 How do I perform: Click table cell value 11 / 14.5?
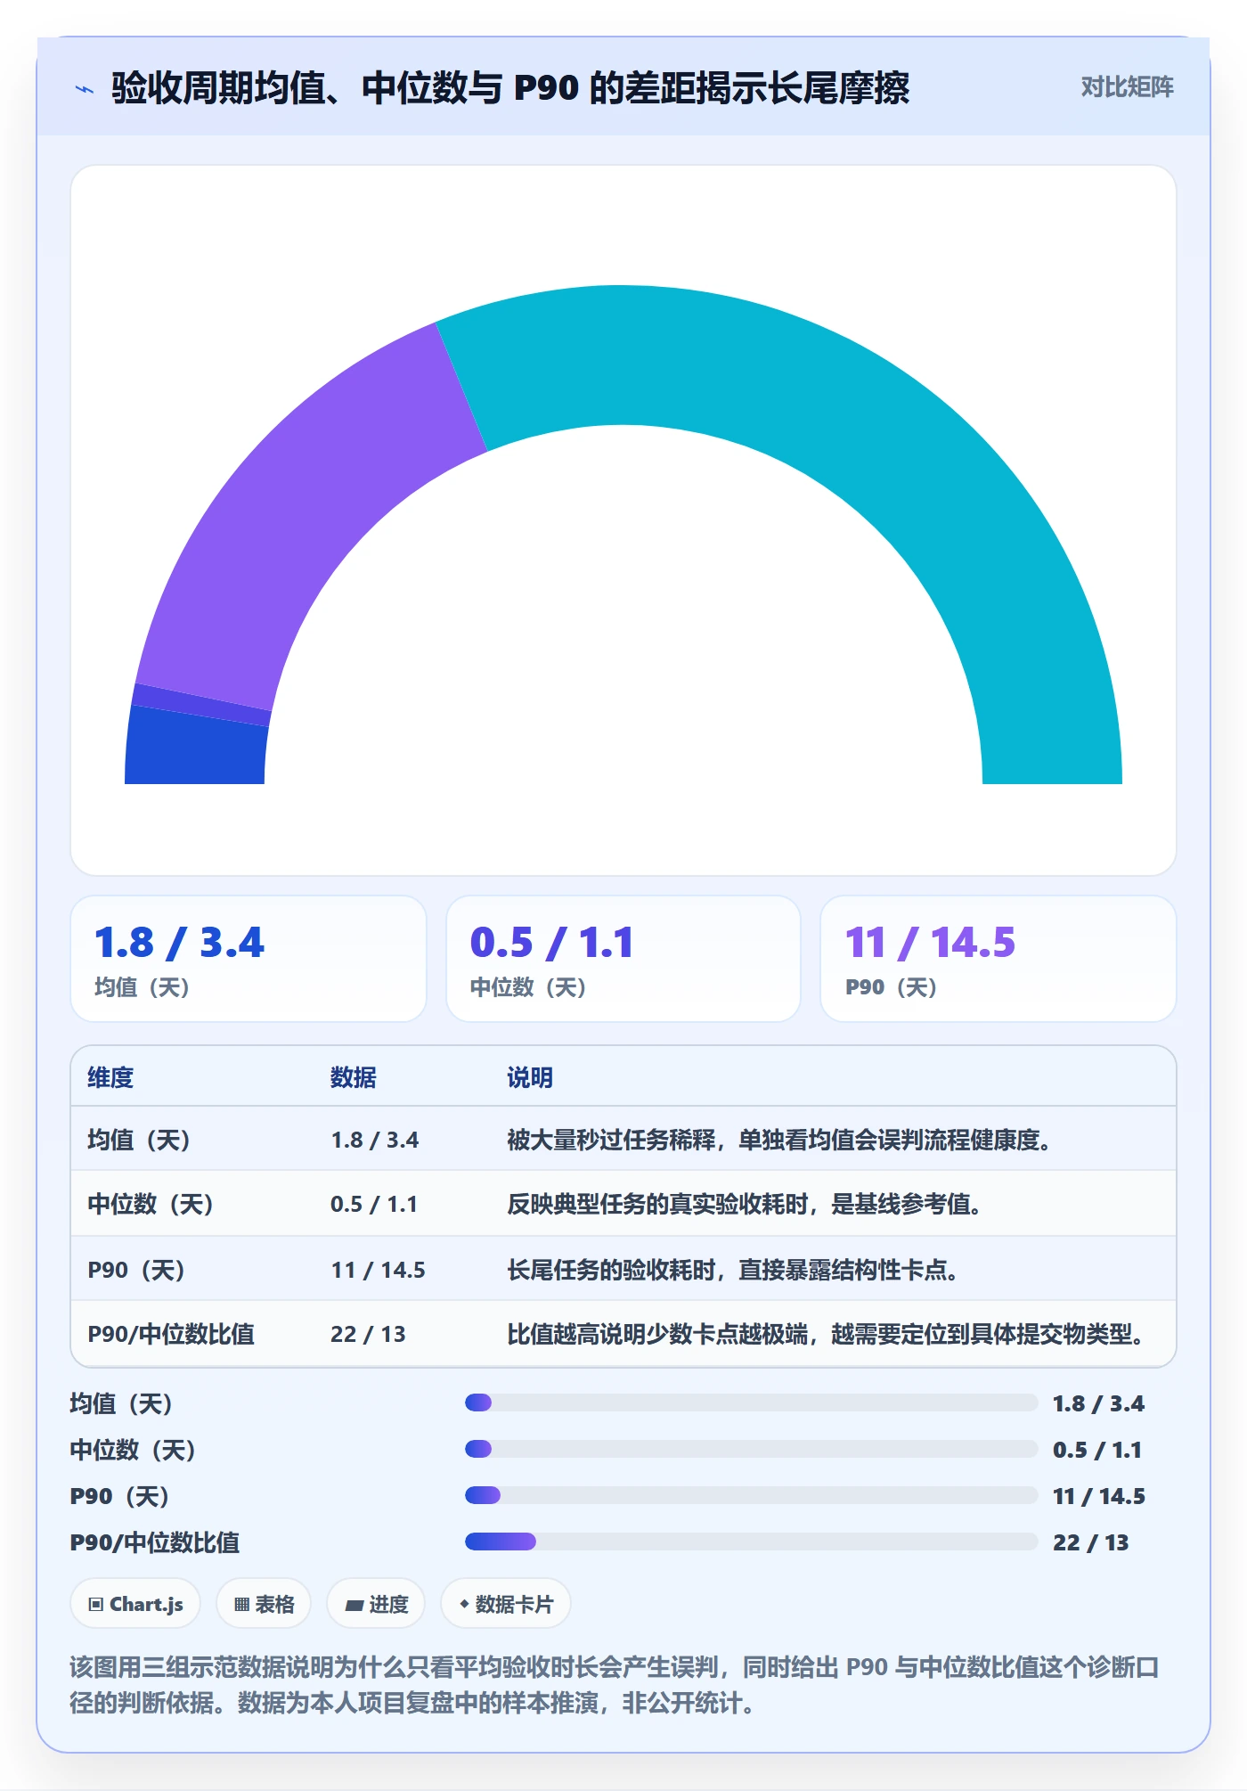378,1270
